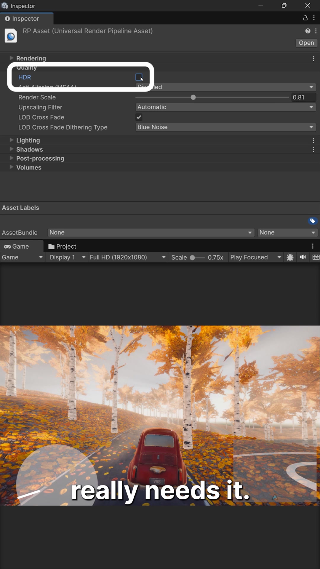Open the Game panel kebab menu
This screenshot has height=569, width=320.
point(313,246)
